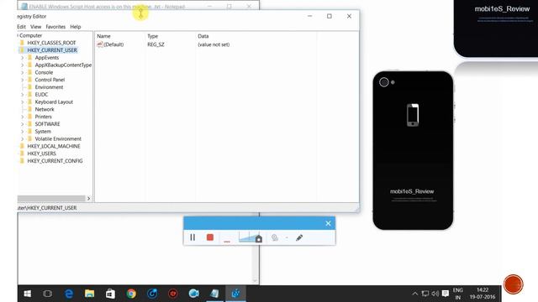Select the HKEY_USERS key
The width and height of the screenshot is (538, 302).
(x=41, y=154)
